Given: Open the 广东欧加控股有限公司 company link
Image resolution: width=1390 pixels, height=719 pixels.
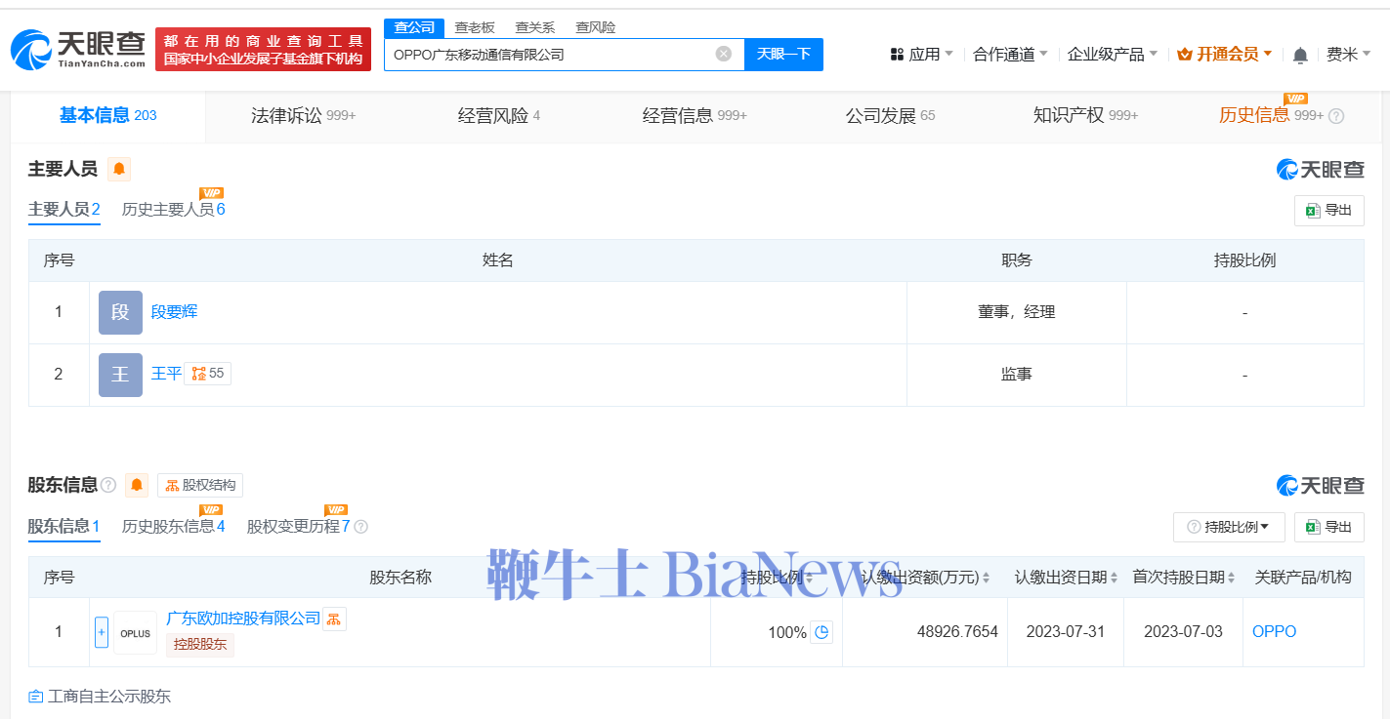Looking at the screenshot, I should click(243, 619).
